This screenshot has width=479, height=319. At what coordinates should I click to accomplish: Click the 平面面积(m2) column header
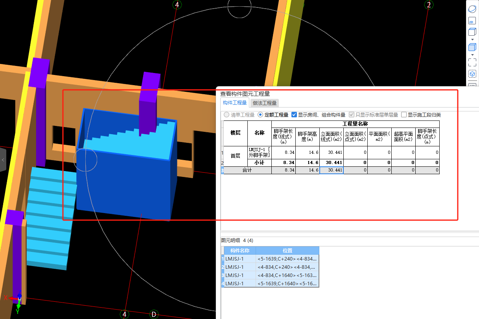point(380,137)
